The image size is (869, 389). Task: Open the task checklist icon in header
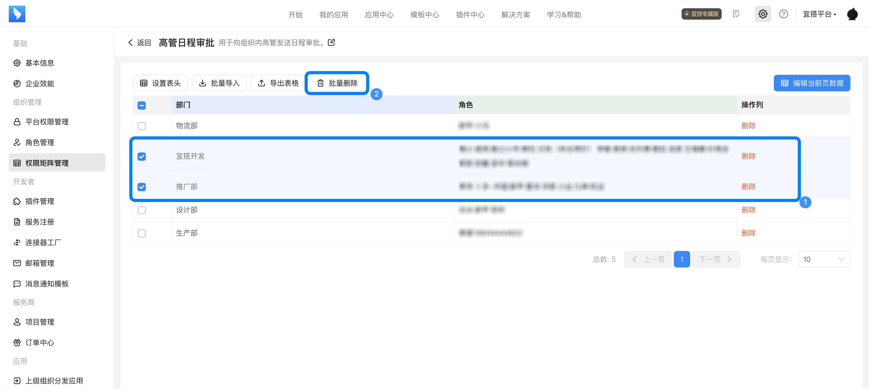(x=736, y=14)
